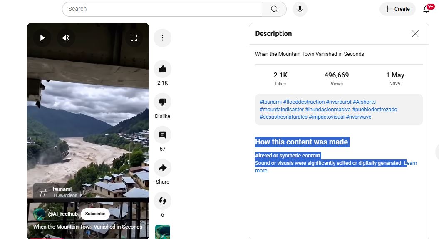Play the Shorts video
The image size is (439, 239).
pyautogui.click(x=42, y=38)
